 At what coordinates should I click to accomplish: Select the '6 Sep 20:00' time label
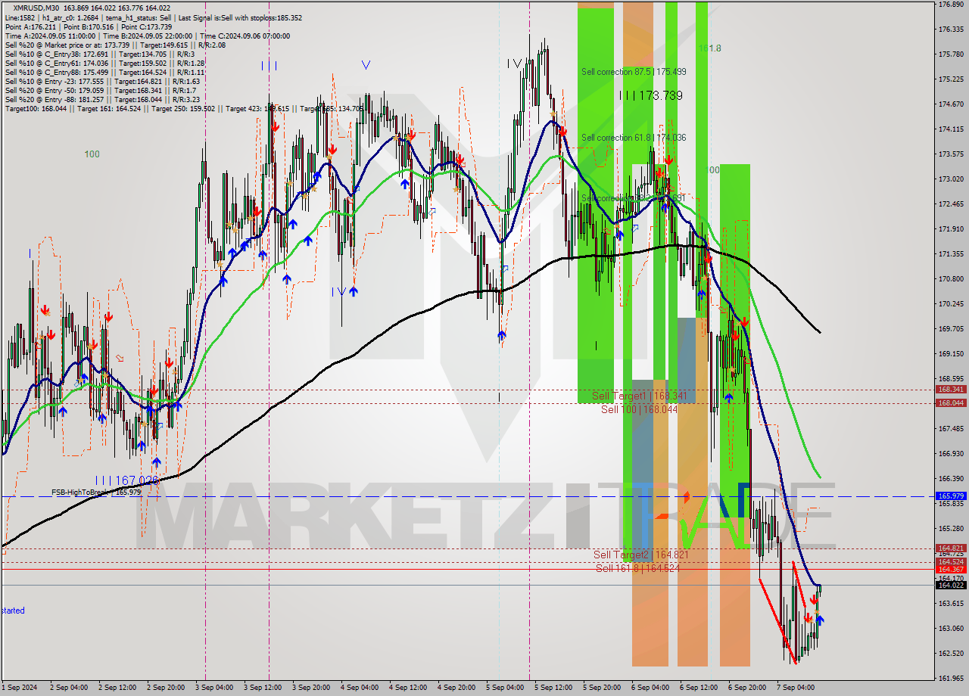pos(748,688)
